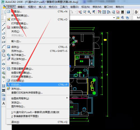The image size is (140, 130).
Task: Click the Make Block tool
Action: tap(4, 77)
